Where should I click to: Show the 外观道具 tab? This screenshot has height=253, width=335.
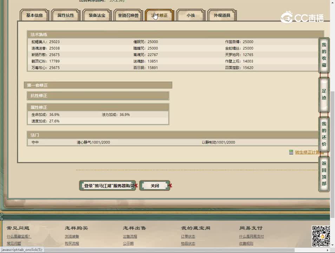click(222, 15)
